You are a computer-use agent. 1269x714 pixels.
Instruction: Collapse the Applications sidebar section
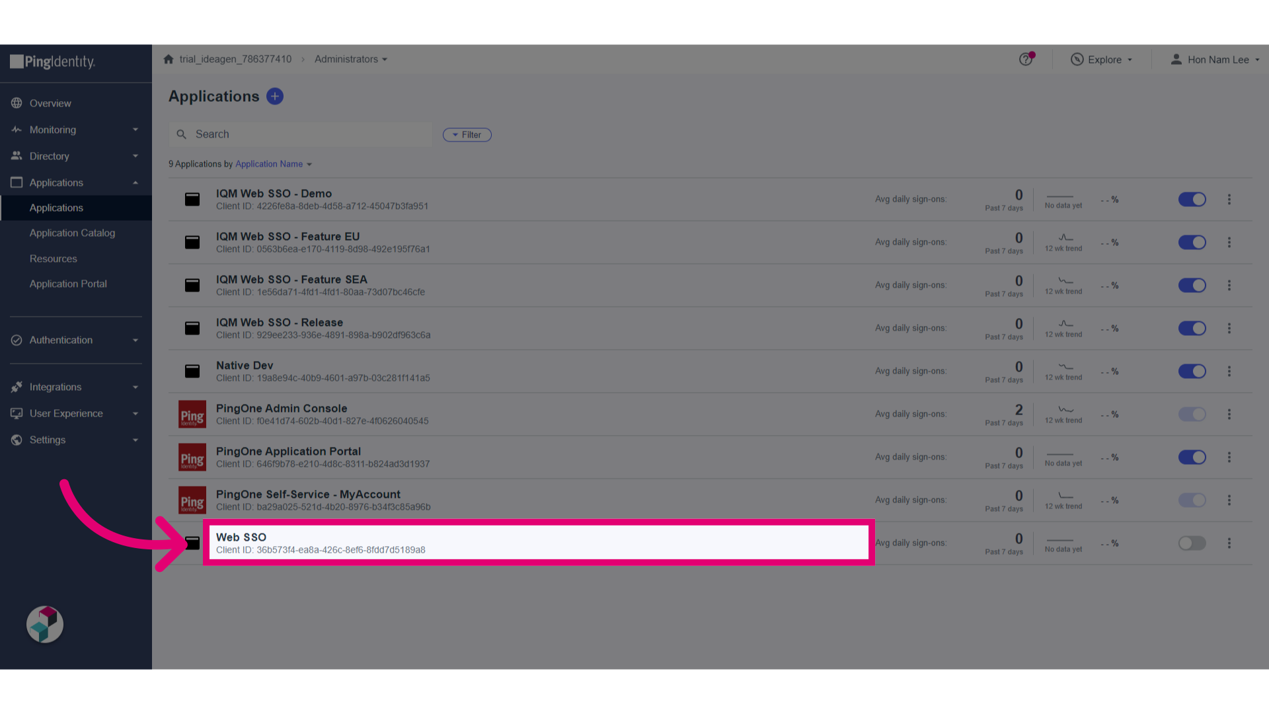point(76,182)
